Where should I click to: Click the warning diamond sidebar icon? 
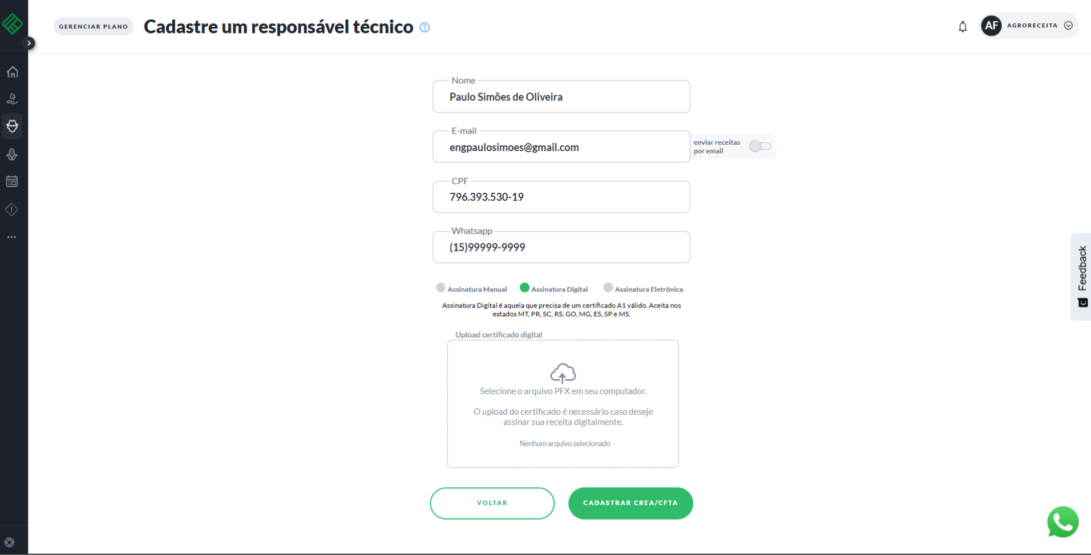coord(12,209)
